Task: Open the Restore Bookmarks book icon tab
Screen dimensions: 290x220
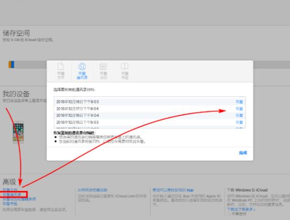Action: [125, 71]
